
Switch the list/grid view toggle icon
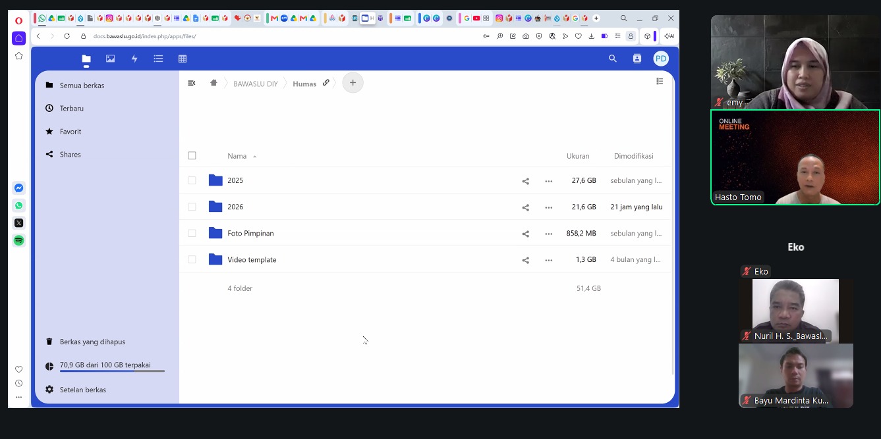(x=660, y=82)
